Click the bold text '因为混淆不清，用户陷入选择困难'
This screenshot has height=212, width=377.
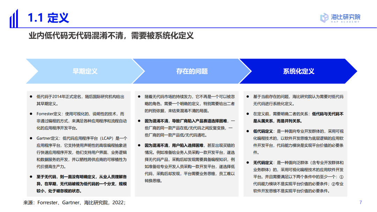(x=174, y=145)
